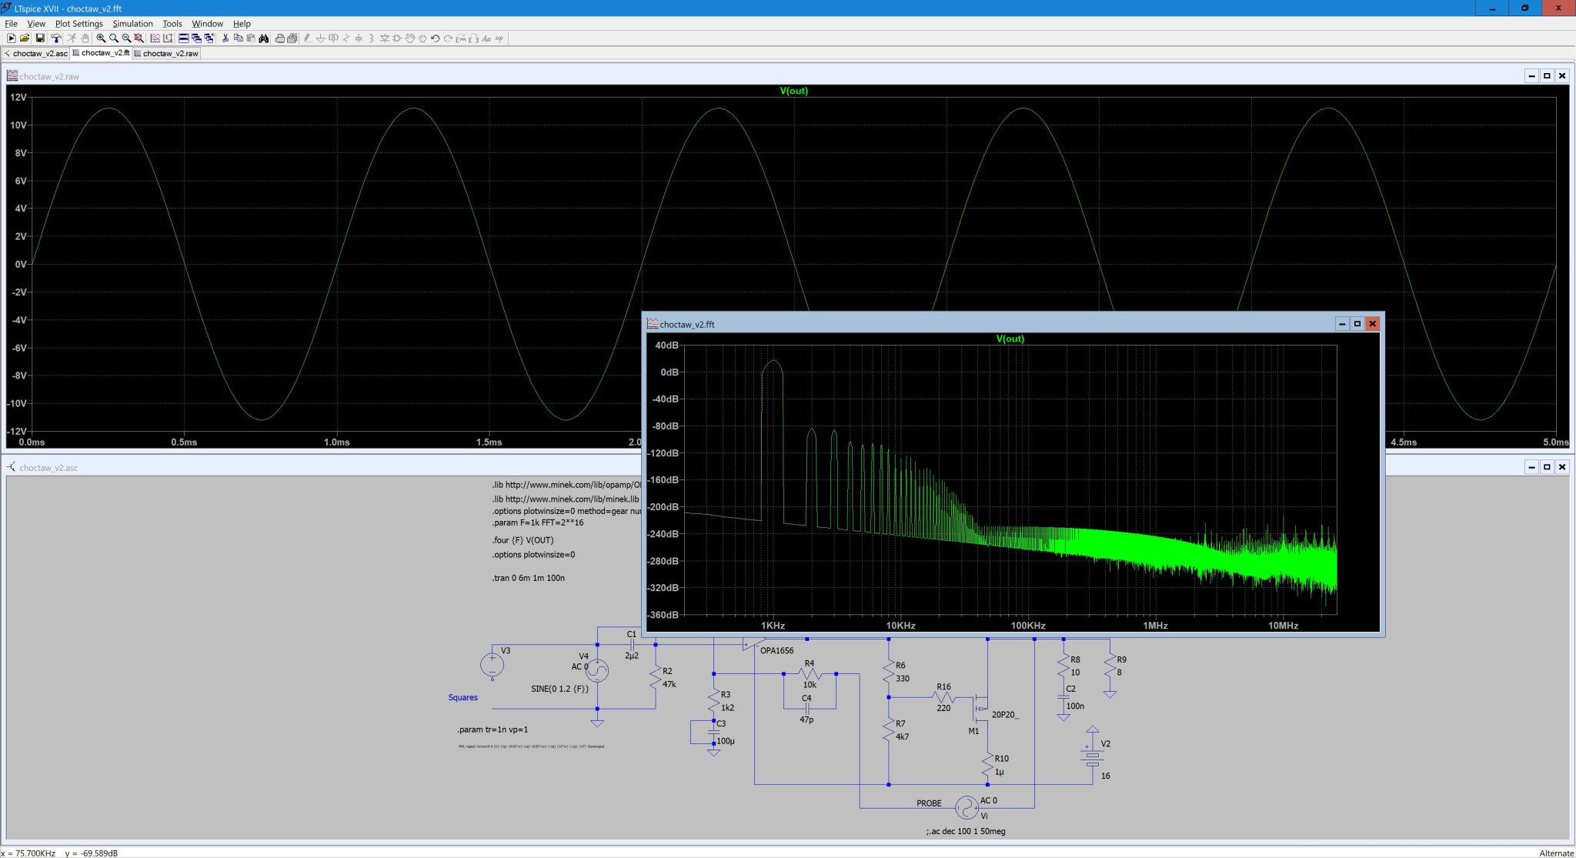Select the Component gate tool
This screenshot has width=1576, height=858.
coord(397,38)
